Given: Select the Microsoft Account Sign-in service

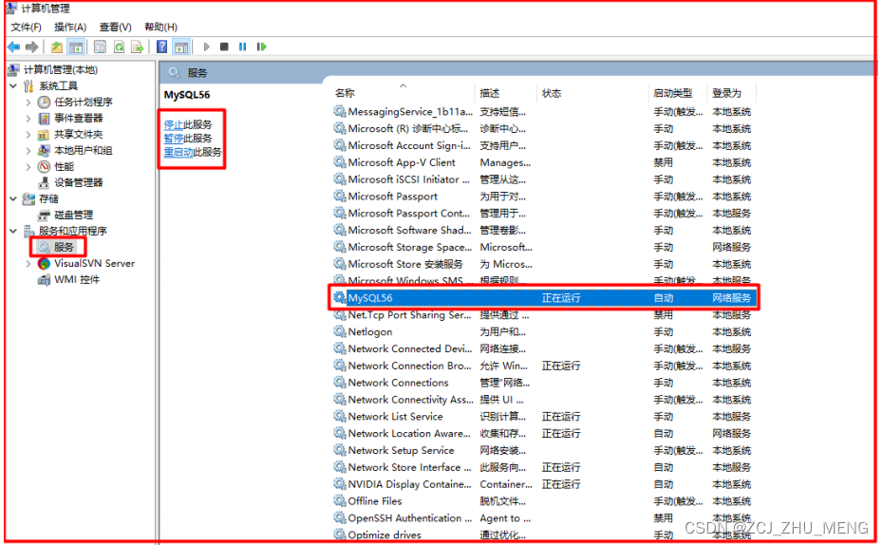Looking at the screenshot, I should pyautogui.click(x=543, y=145).
